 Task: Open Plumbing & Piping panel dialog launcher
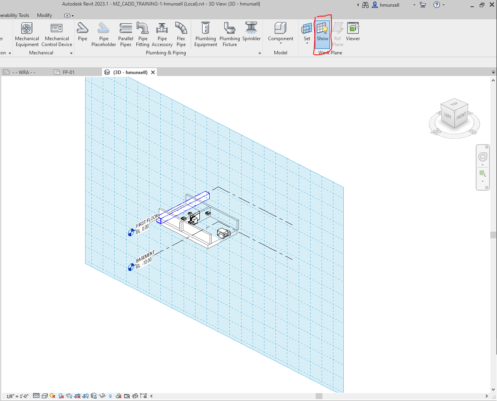click(259, 53)
